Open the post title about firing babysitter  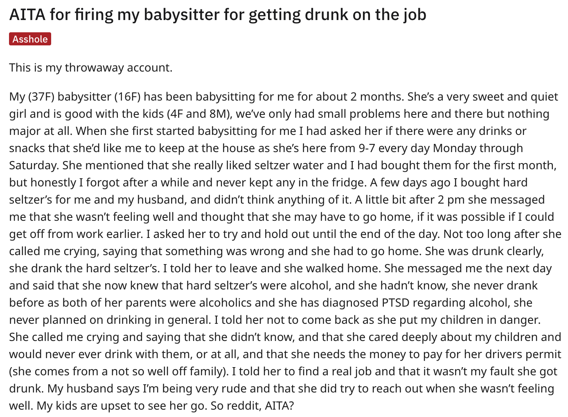[218, 15]
